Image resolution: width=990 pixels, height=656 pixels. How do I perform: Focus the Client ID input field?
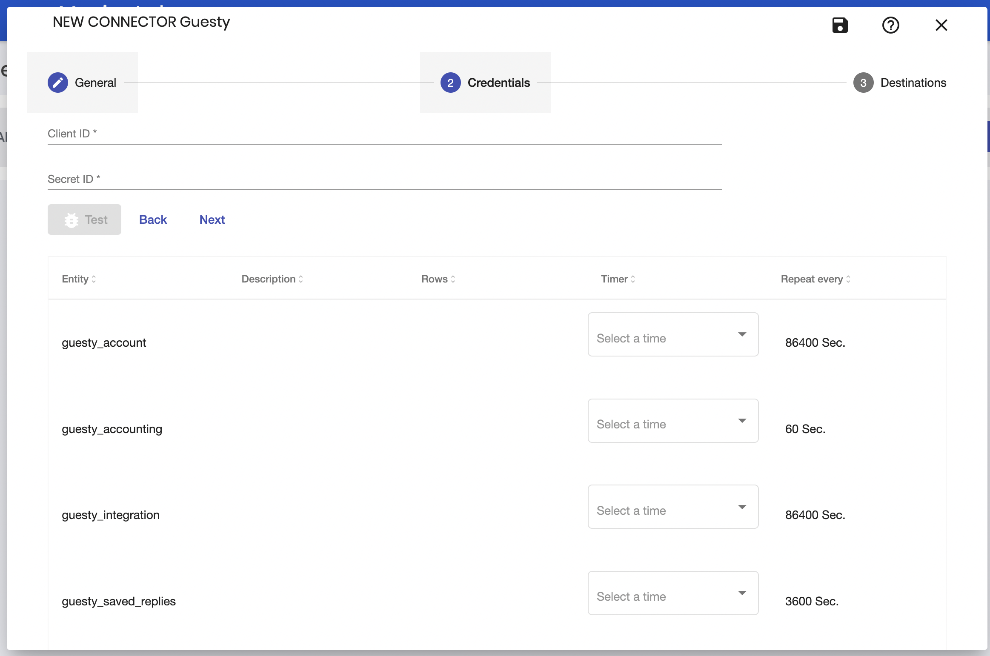click(x=385, y=134)
